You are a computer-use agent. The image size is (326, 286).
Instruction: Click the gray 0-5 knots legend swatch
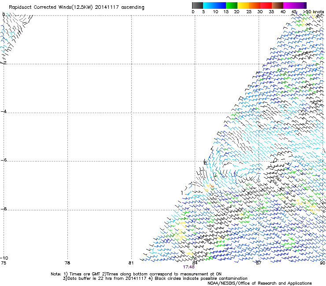click(197, 5)
